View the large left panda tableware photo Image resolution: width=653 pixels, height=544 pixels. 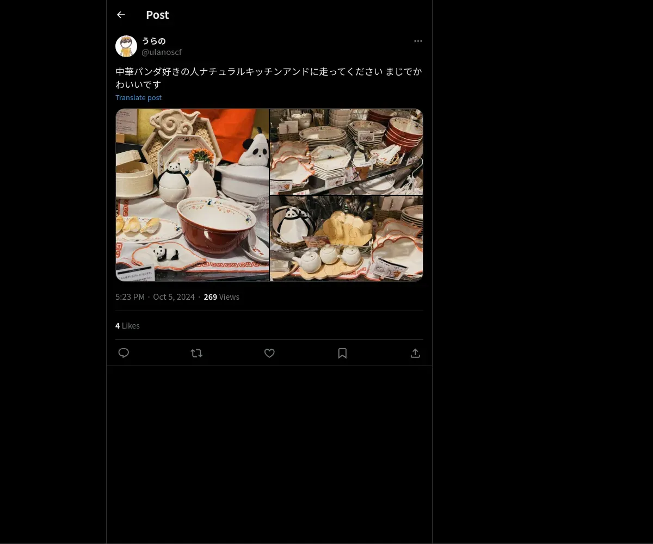[192, 195]
